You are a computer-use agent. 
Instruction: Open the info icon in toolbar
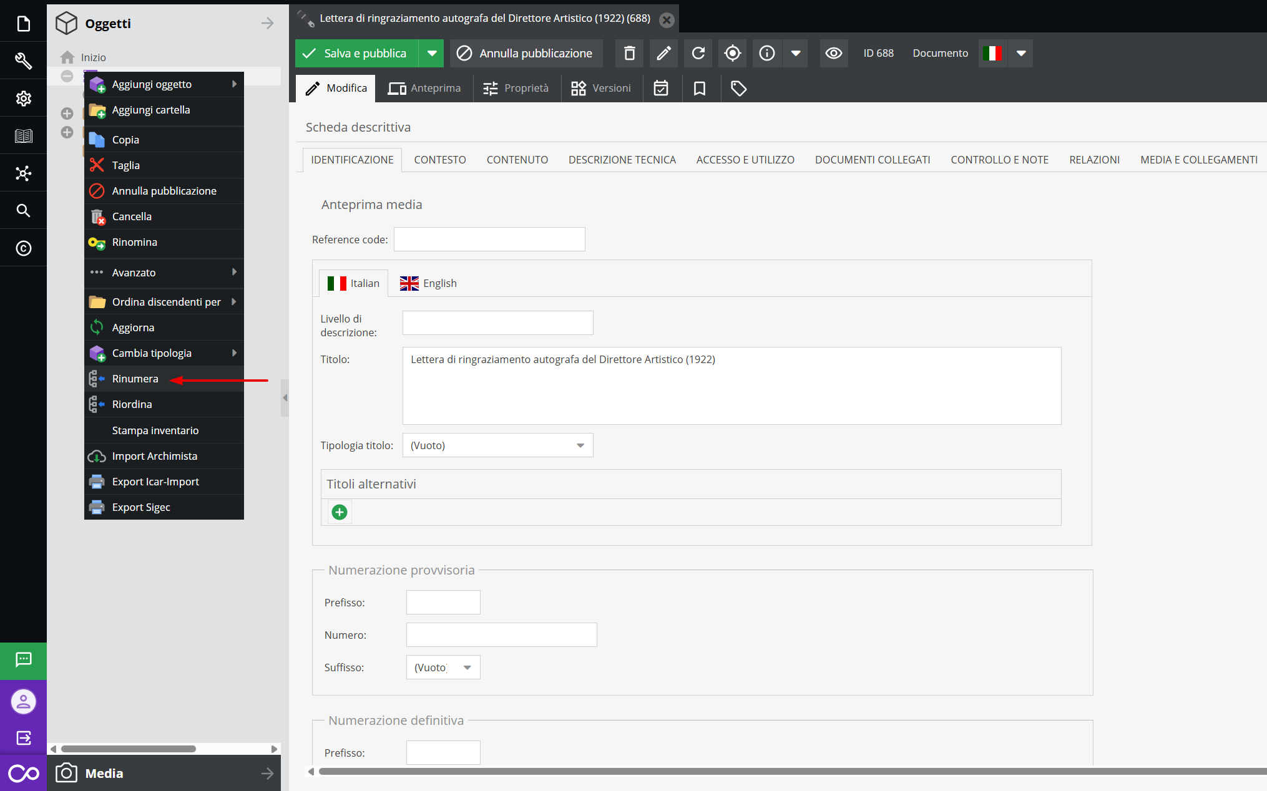click(x=766, y=54)
